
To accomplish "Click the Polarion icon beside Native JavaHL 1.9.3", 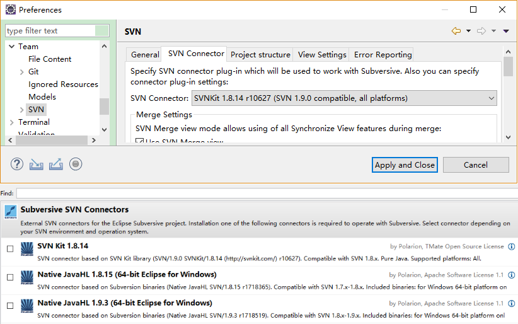I will 26,306.
